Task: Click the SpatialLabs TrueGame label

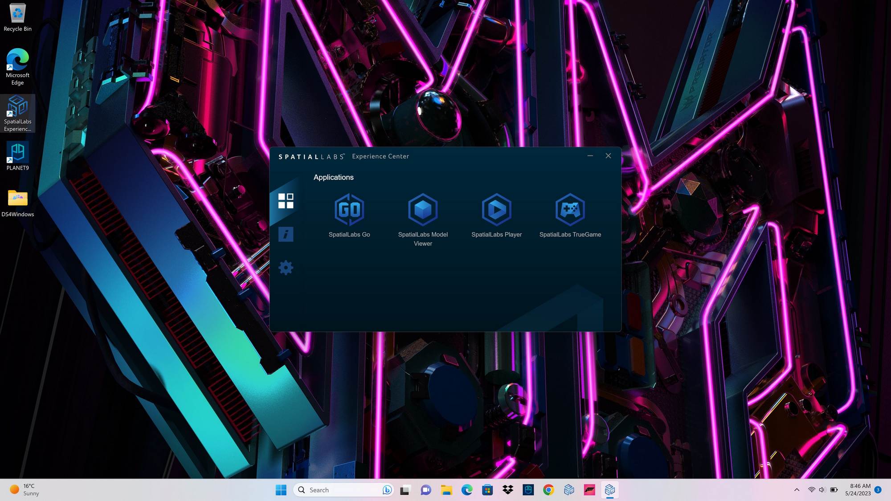Action: pyautogui.click(x=570, y=234)
